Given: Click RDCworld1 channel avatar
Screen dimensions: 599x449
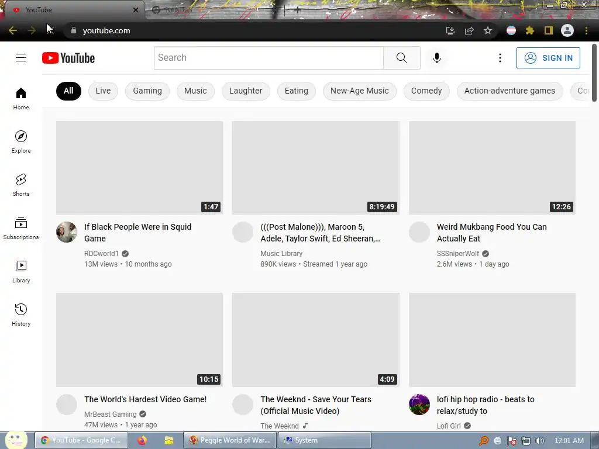Looking at the screenshot, I should 67,232.
